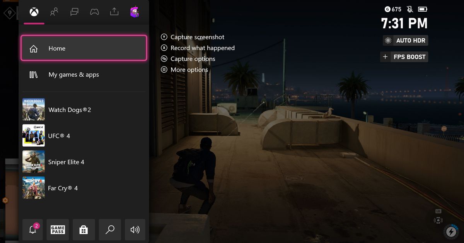
Task: Open the Game Pass button
Action: [58, 230]
